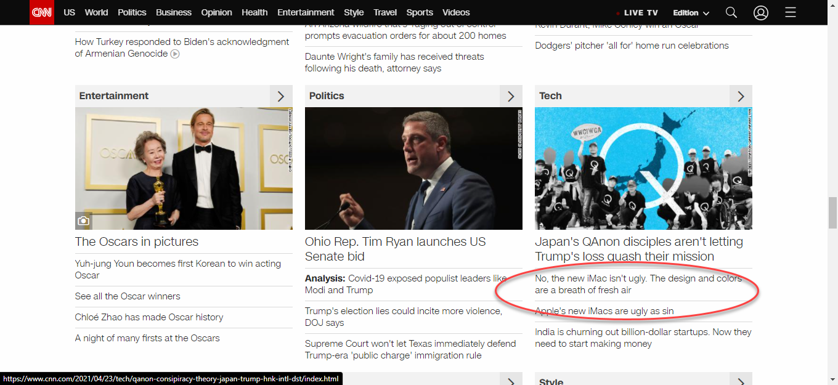The height and width of the screenshot is (385, 838).
Task: Open the search magnifier icon
Action: coord(731,12)
